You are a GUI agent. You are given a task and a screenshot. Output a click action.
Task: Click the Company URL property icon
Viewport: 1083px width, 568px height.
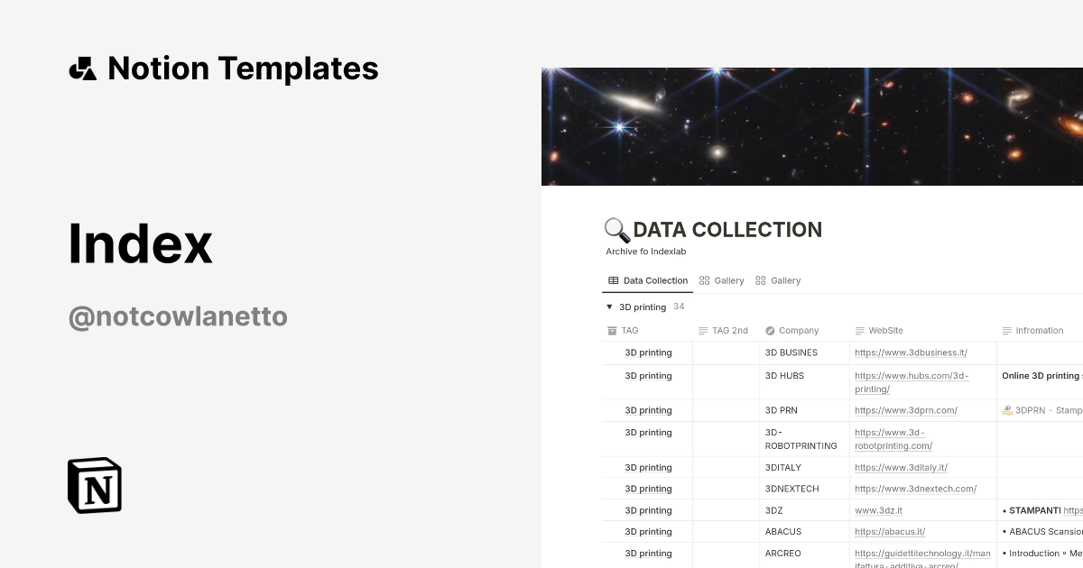coord(770,330)
